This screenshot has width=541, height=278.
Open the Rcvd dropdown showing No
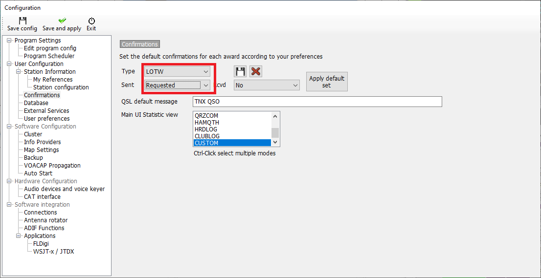267,85
